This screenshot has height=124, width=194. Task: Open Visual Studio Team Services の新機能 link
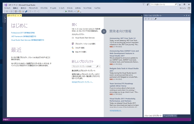pyautogui.click(x=28, y=40)
